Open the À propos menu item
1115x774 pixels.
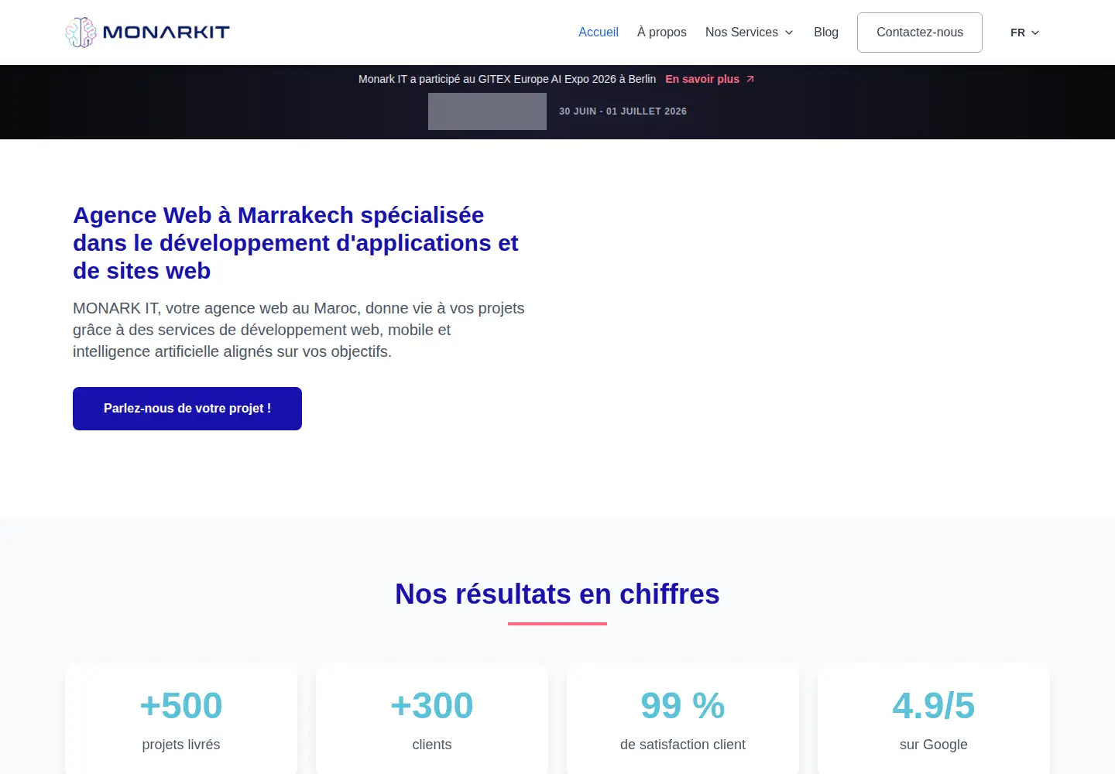coord(662,33)
